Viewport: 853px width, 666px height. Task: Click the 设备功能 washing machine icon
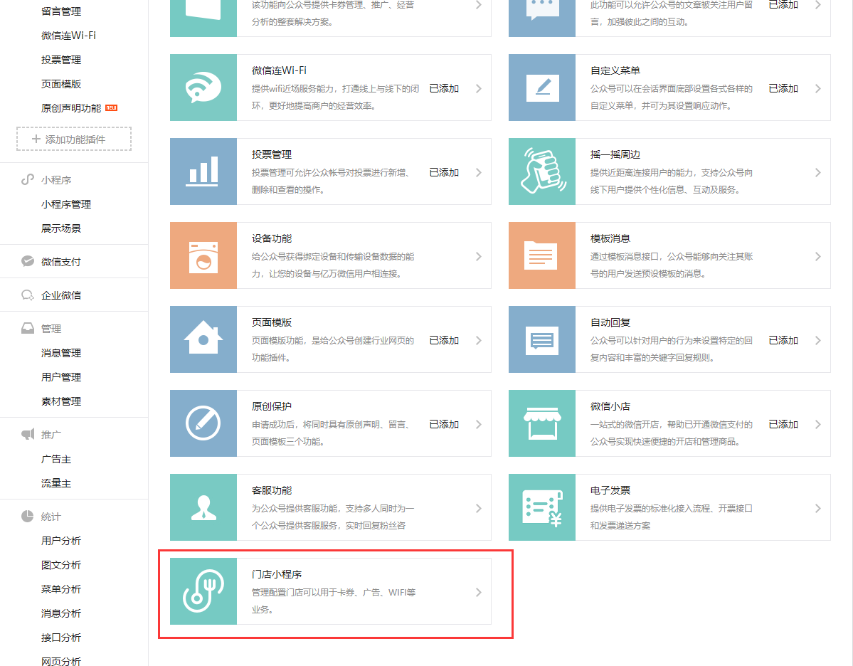[x=203, y=255]
